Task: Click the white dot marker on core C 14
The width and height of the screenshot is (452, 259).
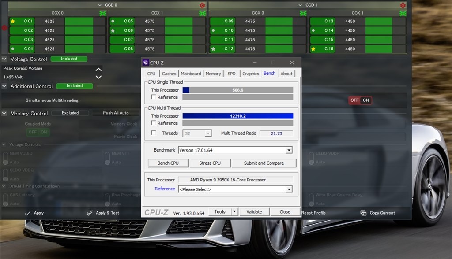Action: (x=313, y=30)
